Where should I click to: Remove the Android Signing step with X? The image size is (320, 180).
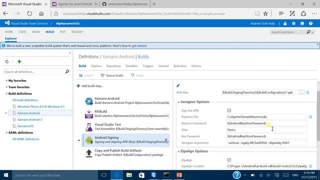click(x=166, y=140)
